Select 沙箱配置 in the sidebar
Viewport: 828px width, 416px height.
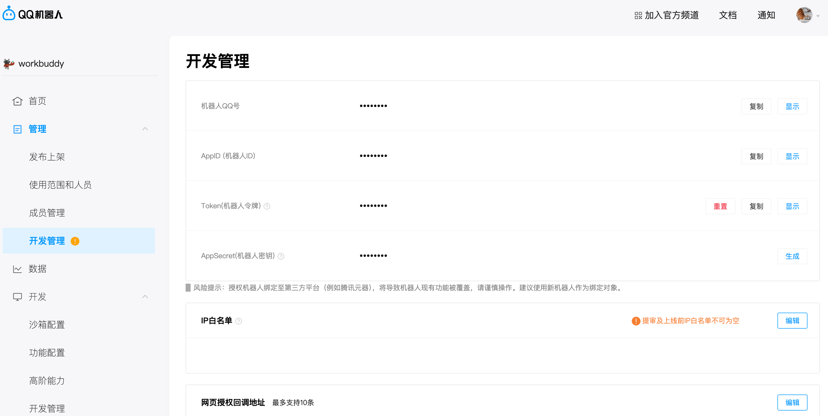tap(47, 325)
